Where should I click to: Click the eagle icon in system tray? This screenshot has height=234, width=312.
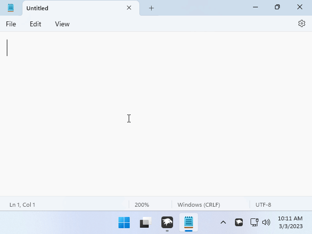(x=239, y=222)
